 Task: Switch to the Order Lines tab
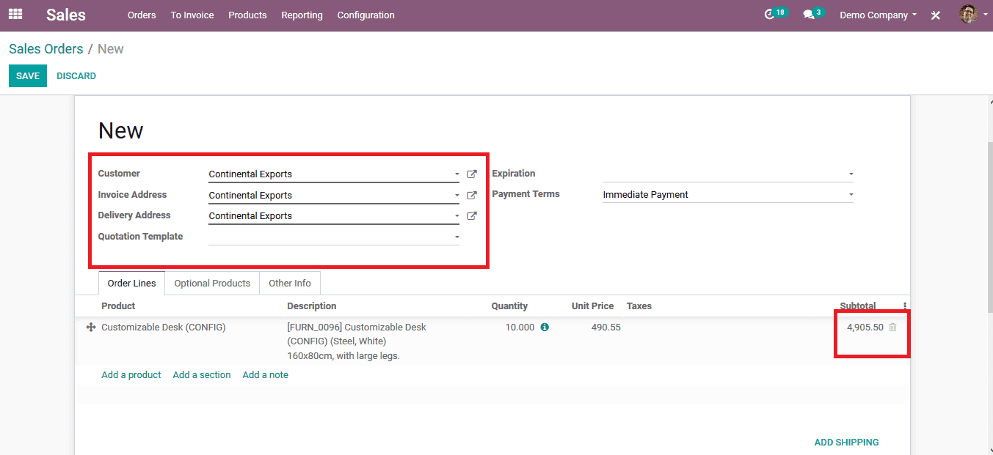[131, 284]
